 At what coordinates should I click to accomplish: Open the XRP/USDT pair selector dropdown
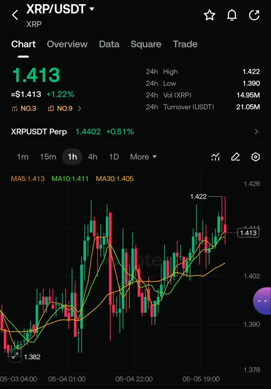[60, 9]
